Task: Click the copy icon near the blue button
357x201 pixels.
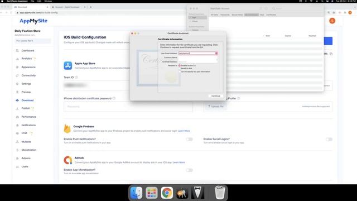Action: pos(331,54)
